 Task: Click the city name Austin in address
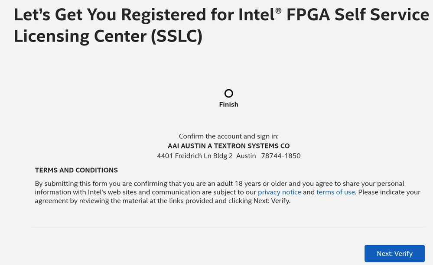246,156
